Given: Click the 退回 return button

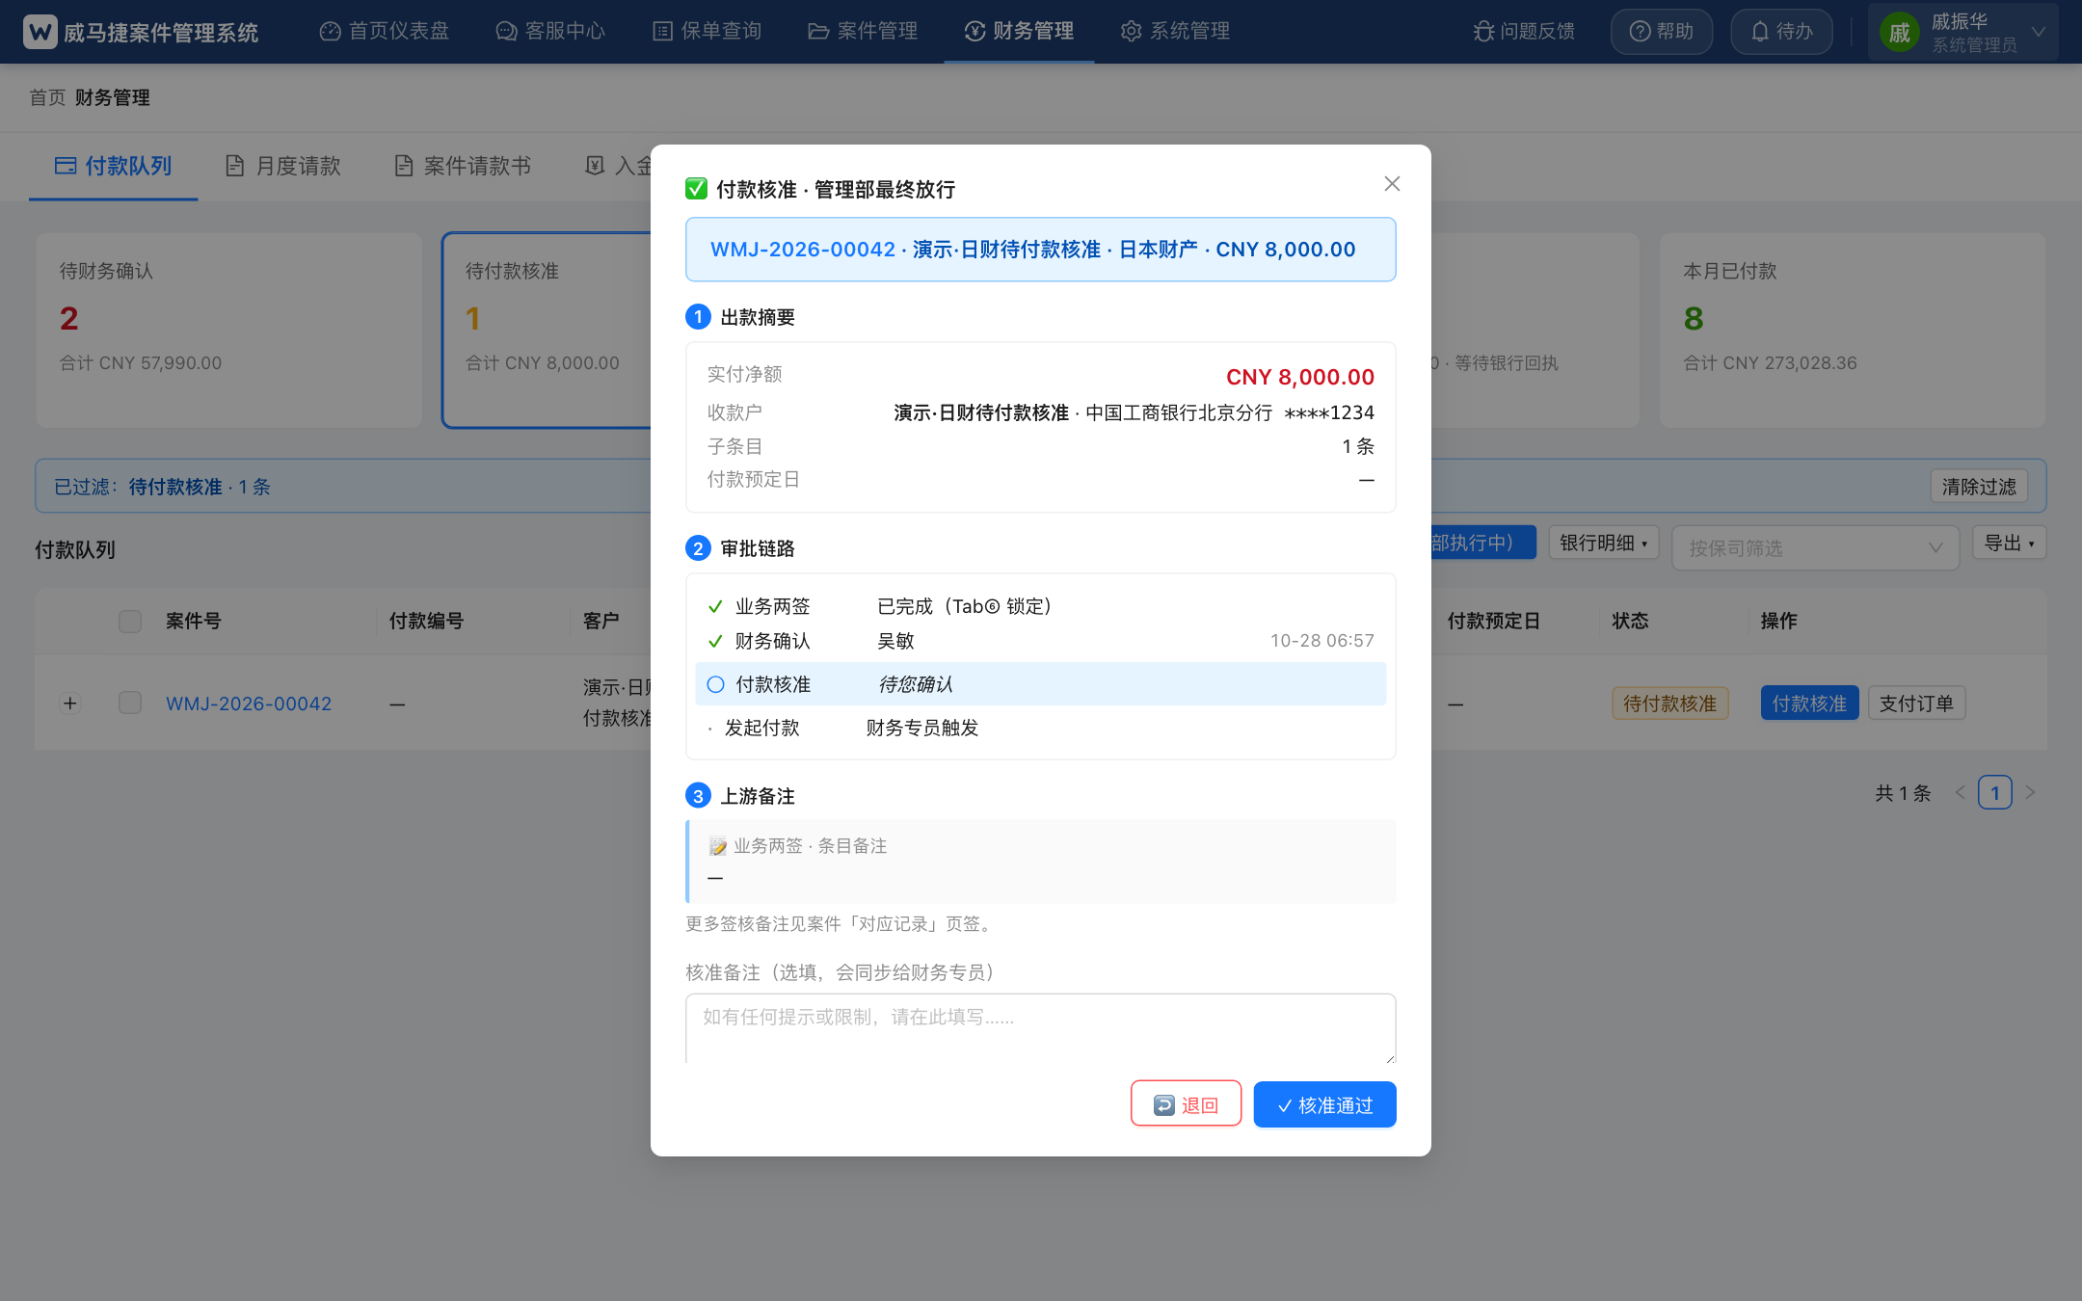Looking at the screenshot, I should (1186, 1104).
